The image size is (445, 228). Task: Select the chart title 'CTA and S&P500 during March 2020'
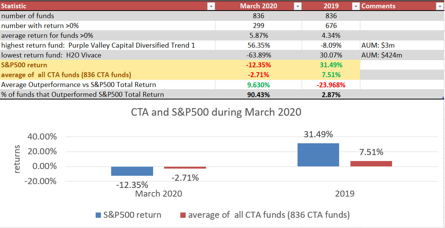pos(216,112)
